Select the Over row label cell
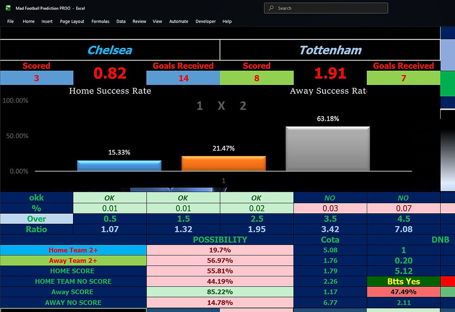 [37, 219]
